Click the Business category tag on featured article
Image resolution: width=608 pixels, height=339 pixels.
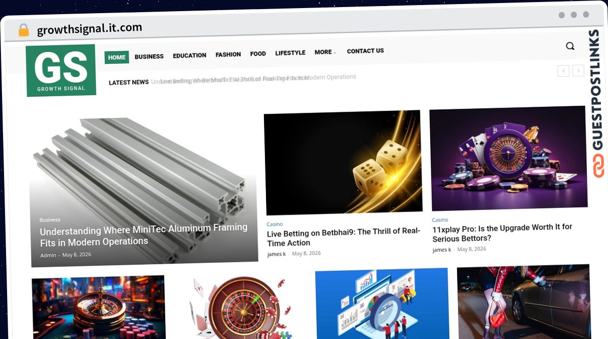tap(50, 220)
